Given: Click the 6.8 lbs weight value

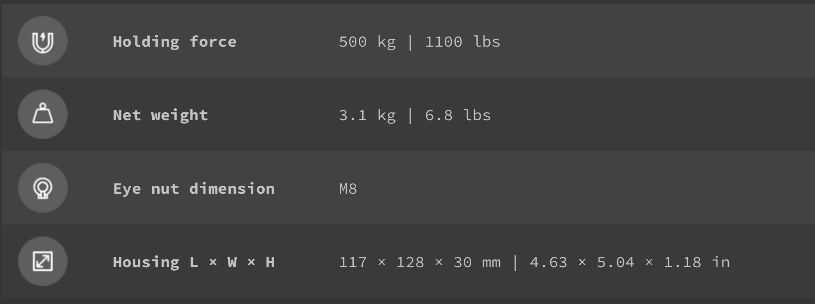Looking at the screenshot, I should (458, 115).
